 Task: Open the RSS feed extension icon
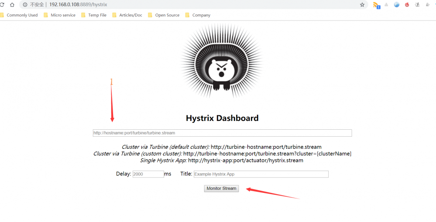[376, 5]
